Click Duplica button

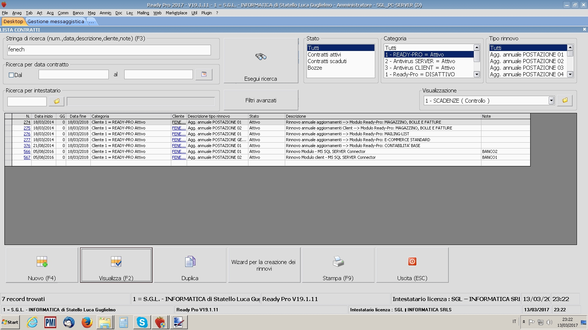tap(190, 265)
